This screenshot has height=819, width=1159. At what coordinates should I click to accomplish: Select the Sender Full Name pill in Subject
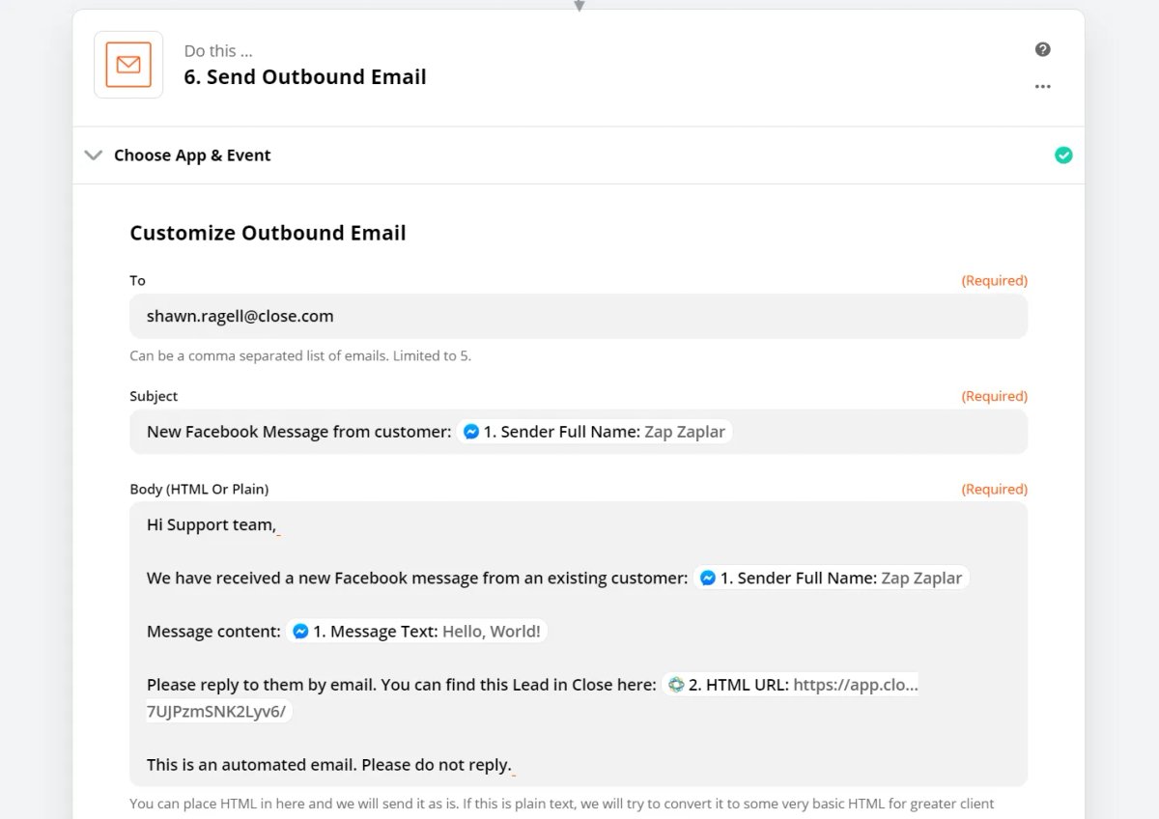pos(595,432)
